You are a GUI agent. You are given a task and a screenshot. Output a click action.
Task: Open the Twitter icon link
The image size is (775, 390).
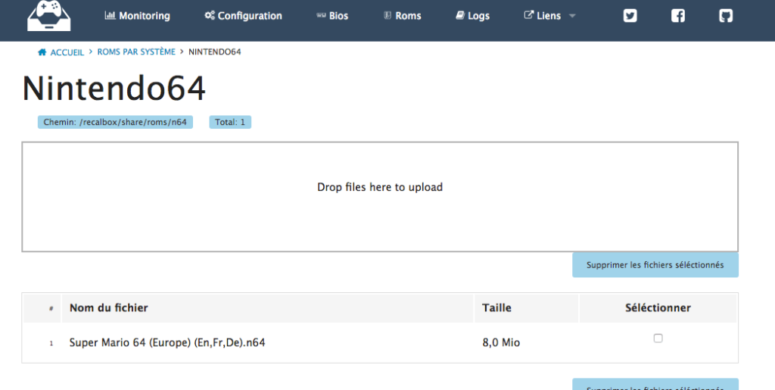click(x=630, y=16)
